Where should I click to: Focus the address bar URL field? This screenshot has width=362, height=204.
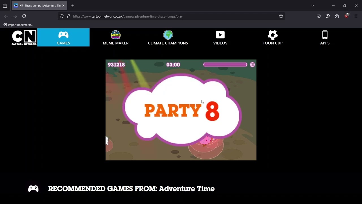point(171,16)
